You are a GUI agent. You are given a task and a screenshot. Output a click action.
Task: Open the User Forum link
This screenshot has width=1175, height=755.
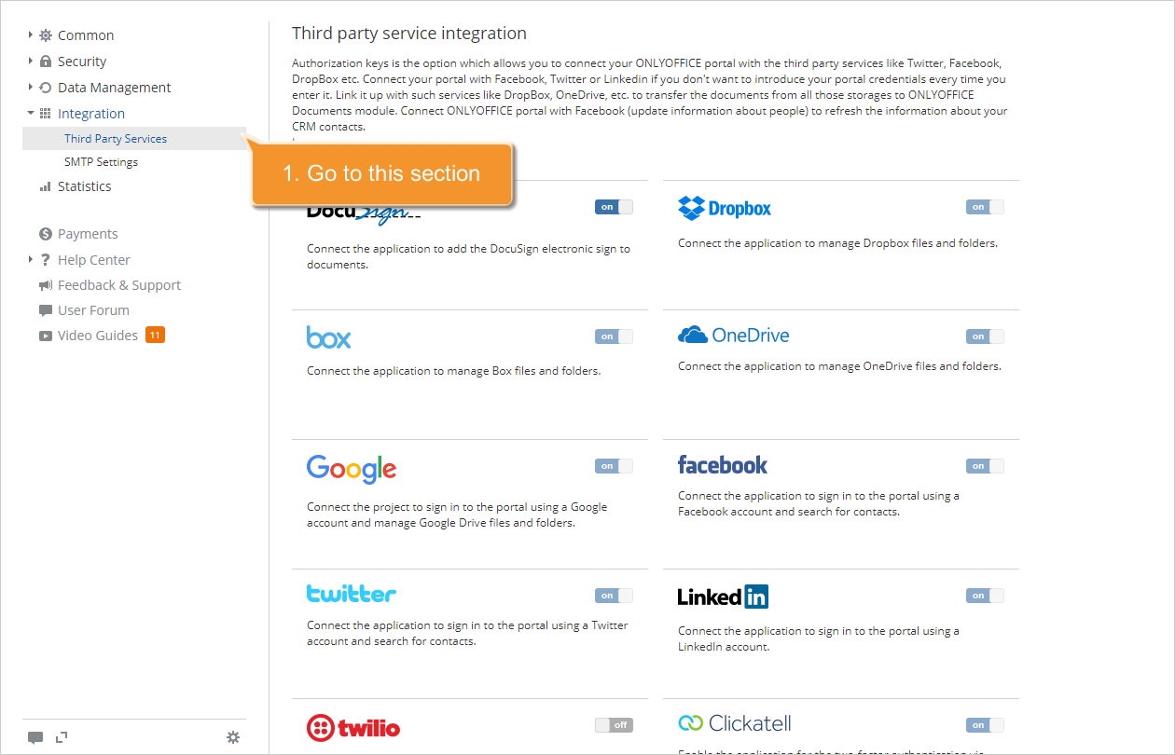(93, 310)
